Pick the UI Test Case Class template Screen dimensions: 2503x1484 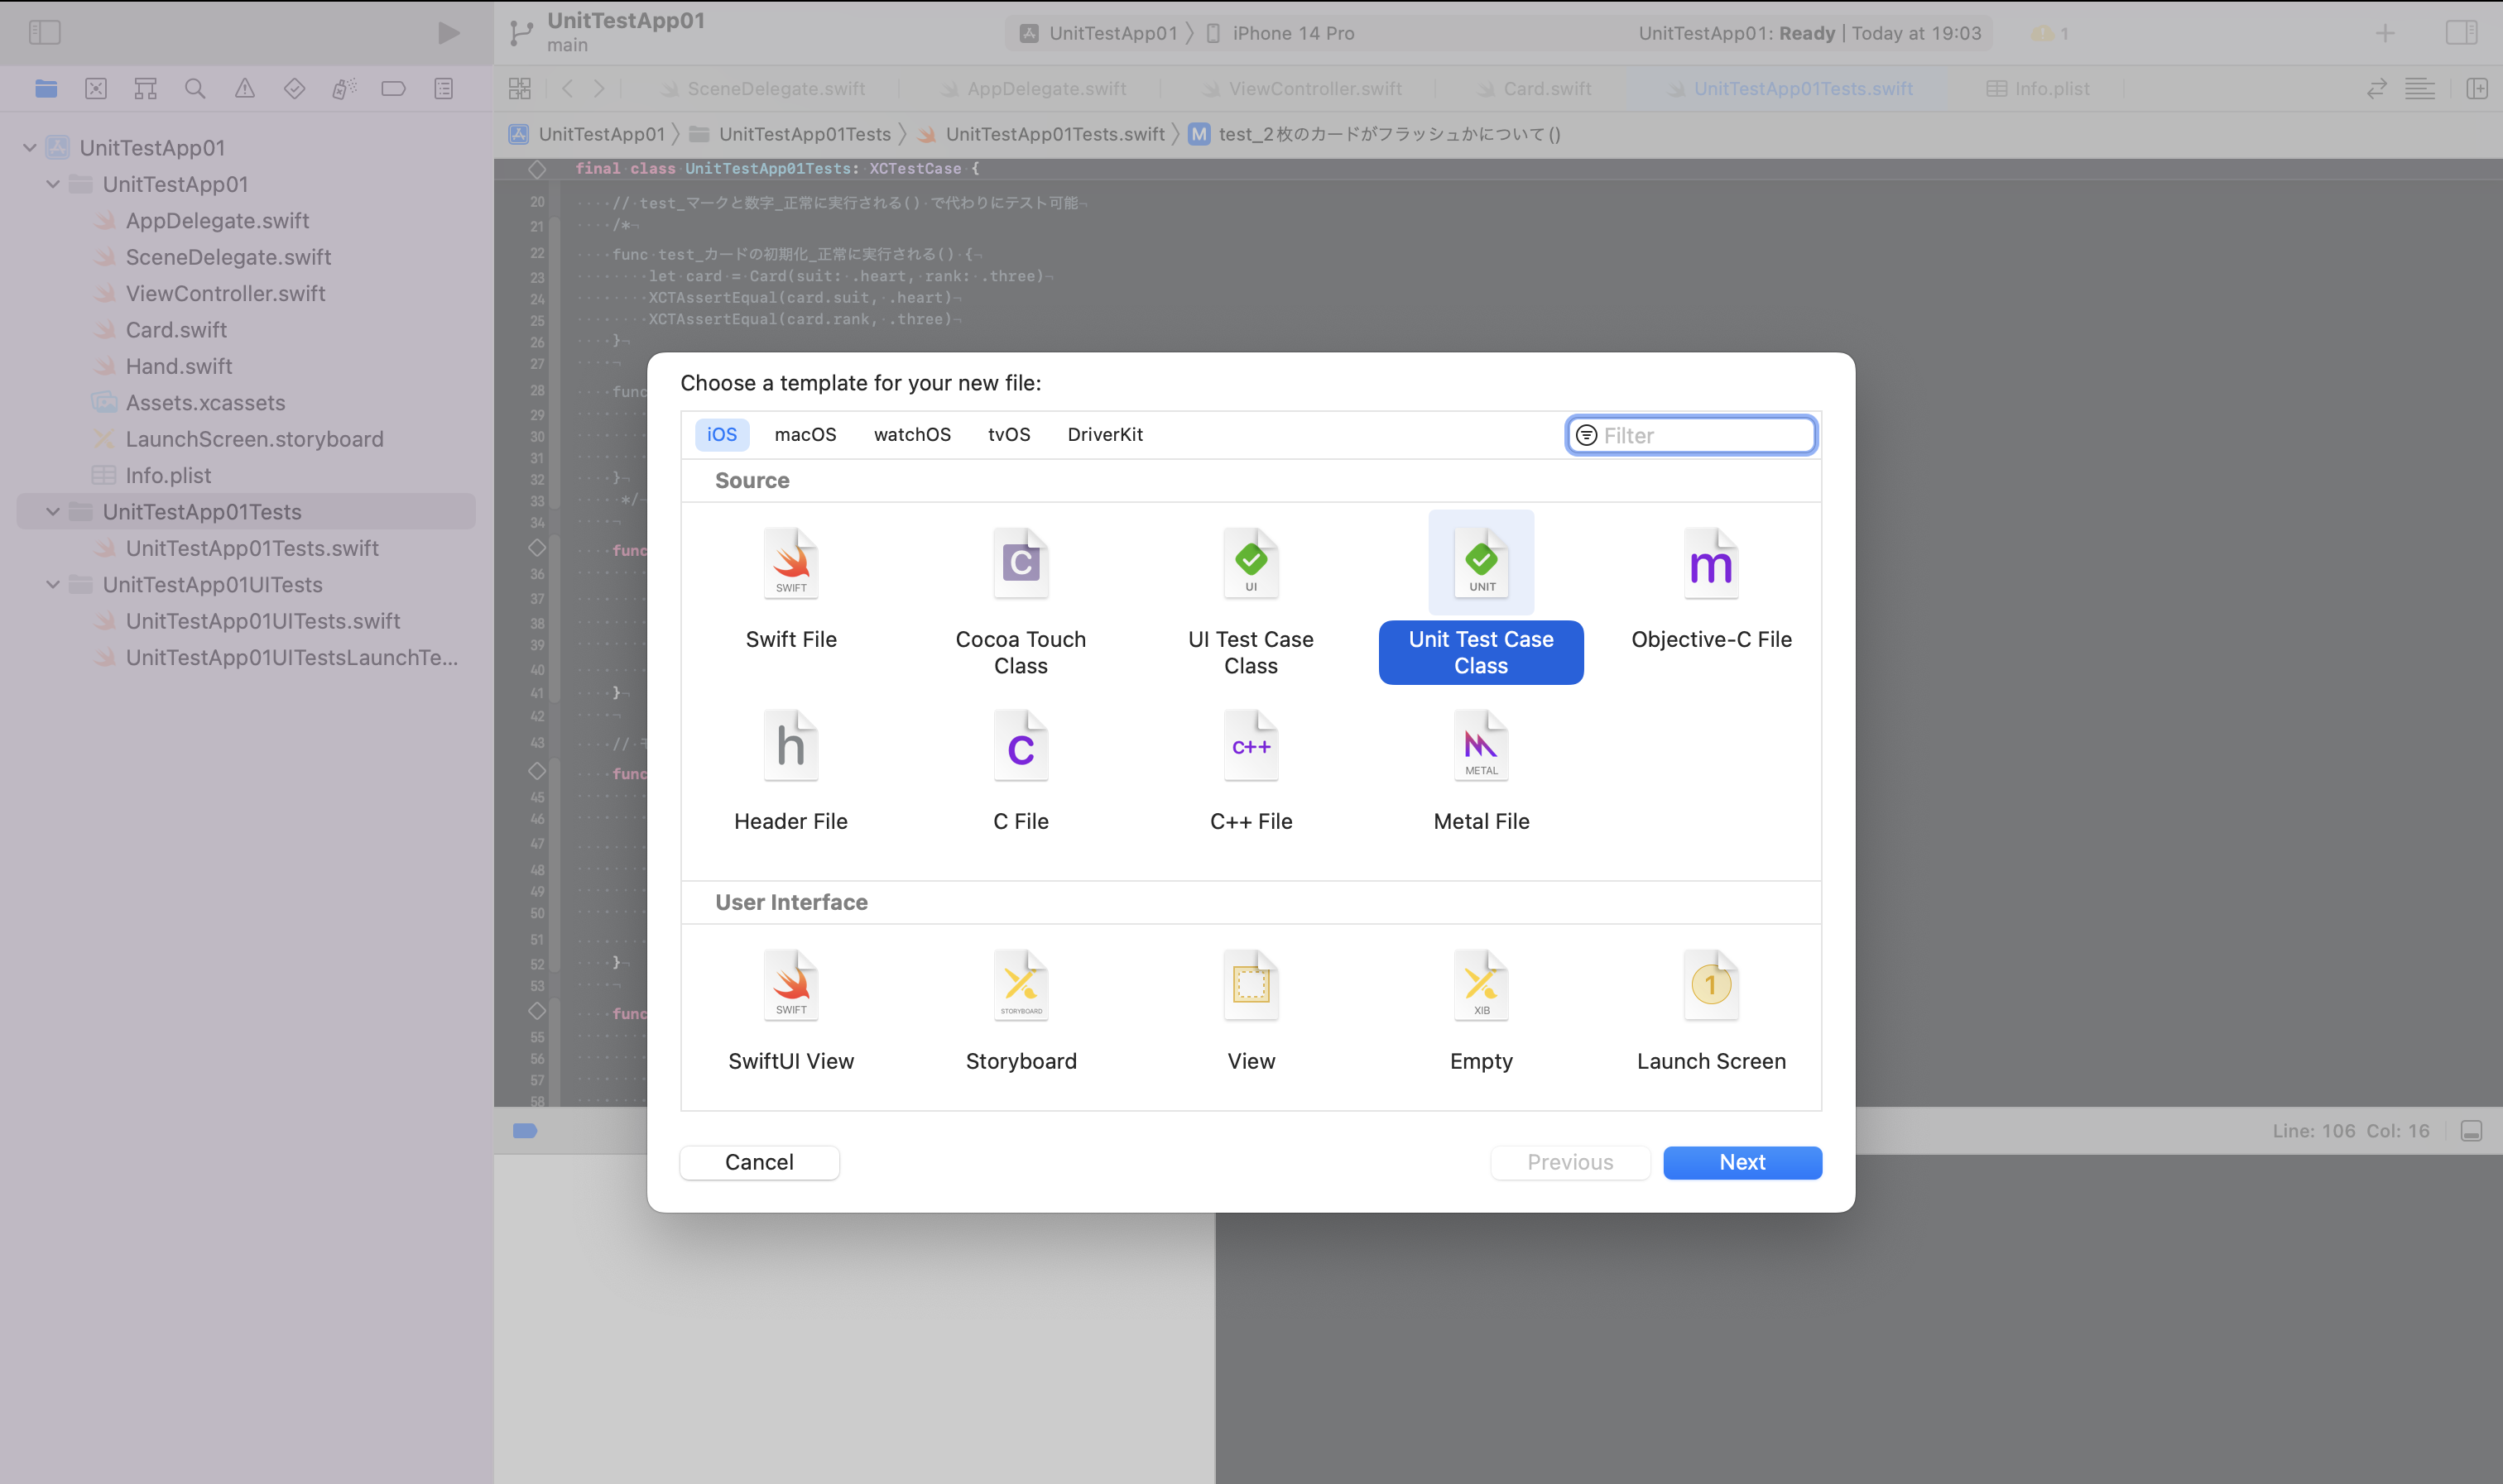[1251, 601]
